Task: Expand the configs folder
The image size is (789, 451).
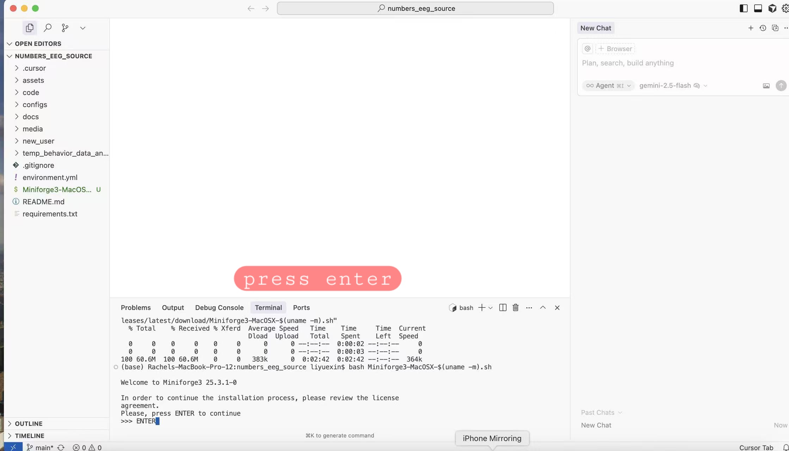Action: pos(35,105)
